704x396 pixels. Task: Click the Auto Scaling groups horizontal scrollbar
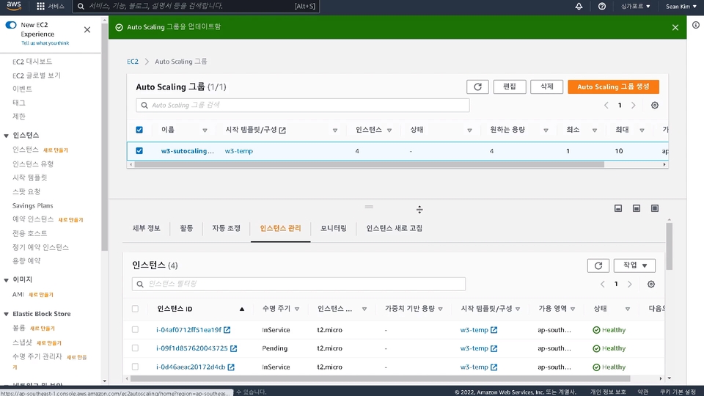pyautogui.click(x=369, y=165)
